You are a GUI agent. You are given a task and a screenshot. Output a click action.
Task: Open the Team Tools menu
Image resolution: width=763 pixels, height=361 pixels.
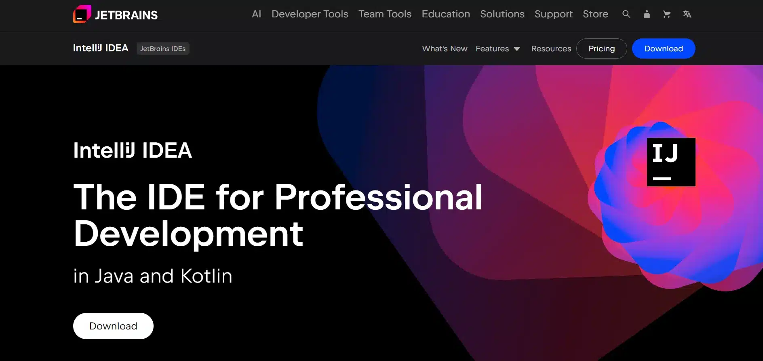(385, 14)
